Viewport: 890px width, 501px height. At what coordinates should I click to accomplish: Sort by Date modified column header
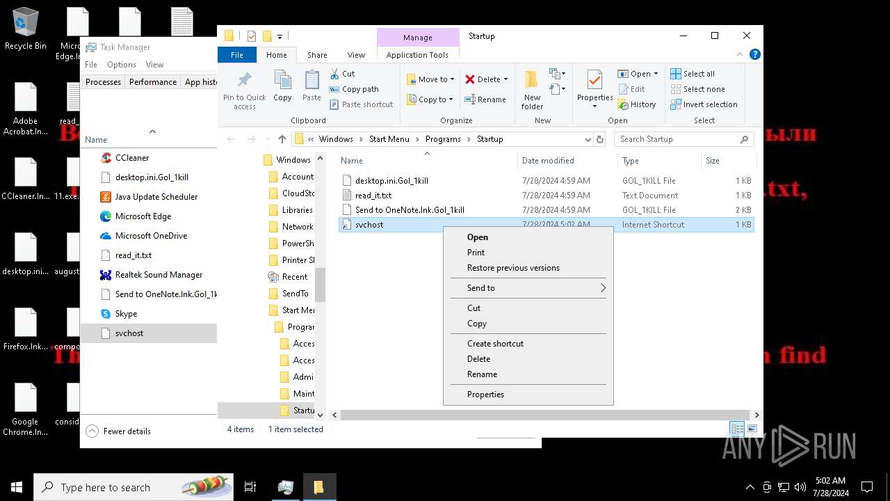[x=567, y=161]
